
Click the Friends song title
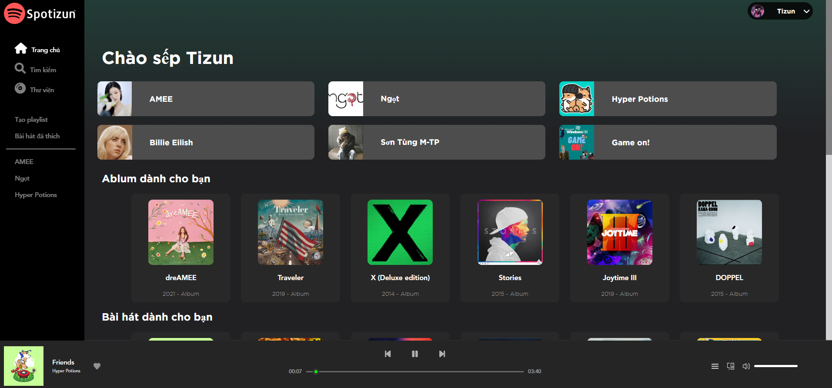[x=63, y=362]
